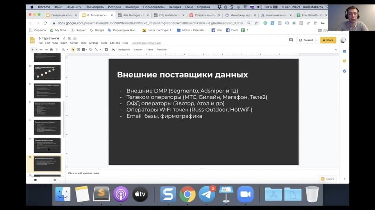The image size is (375, 210).
Task: Star the 6. Таргетинги presentation
Action: (x=64, y=38)
